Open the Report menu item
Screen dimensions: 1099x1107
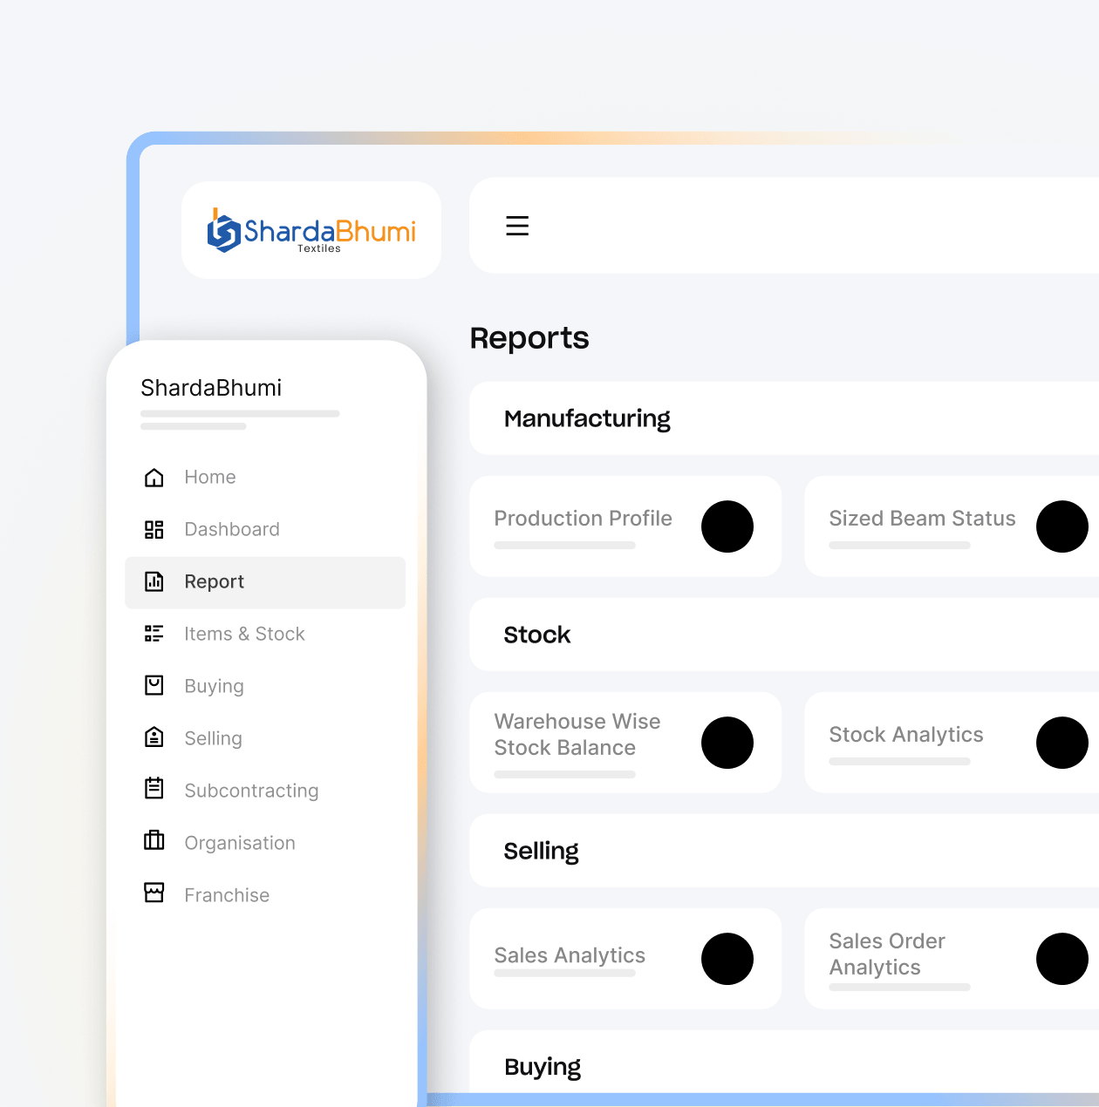[x=265, y=582]
